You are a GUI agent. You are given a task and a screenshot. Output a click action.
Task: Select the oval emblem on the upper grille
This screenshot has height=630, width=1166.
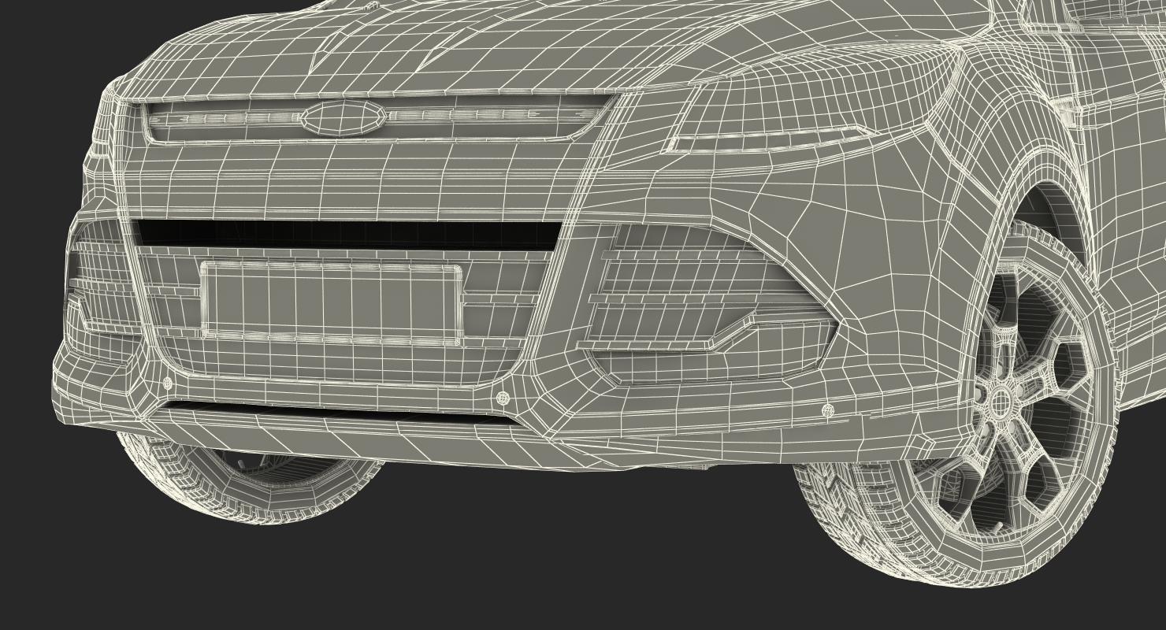pyautogui.click(x=343, y=118)
